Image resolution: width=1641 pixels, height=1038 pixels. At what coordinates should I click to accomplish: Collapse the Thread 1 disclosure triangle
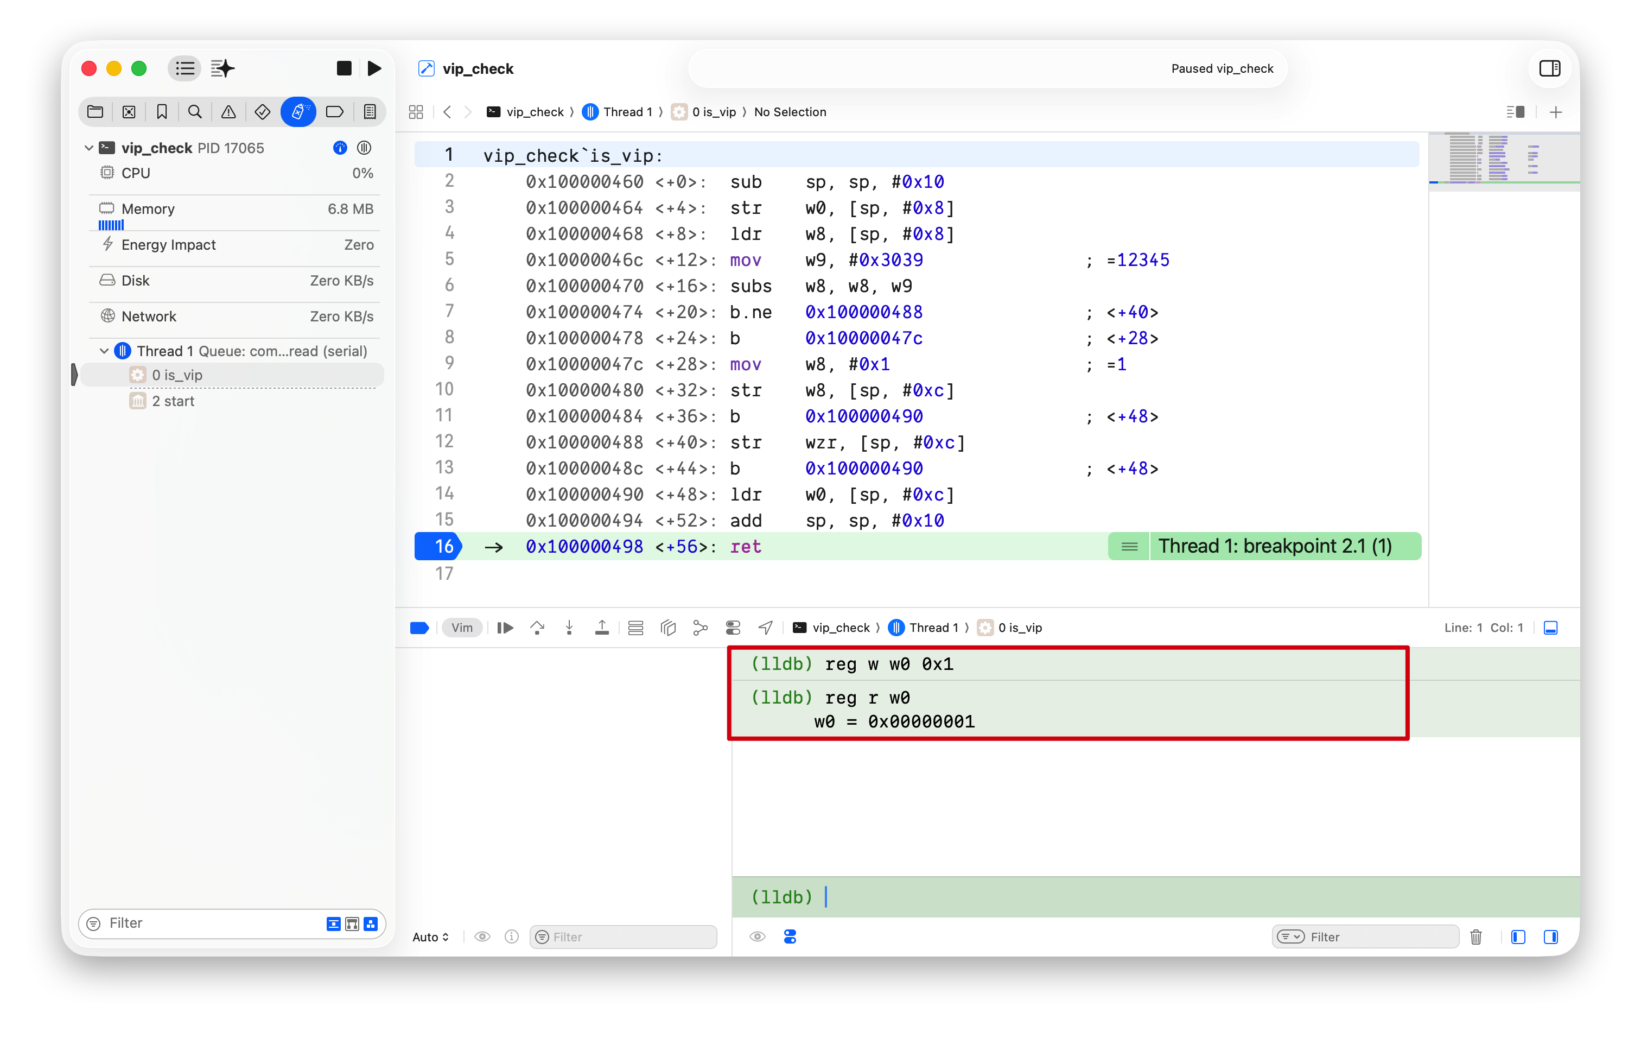(104, 351)
